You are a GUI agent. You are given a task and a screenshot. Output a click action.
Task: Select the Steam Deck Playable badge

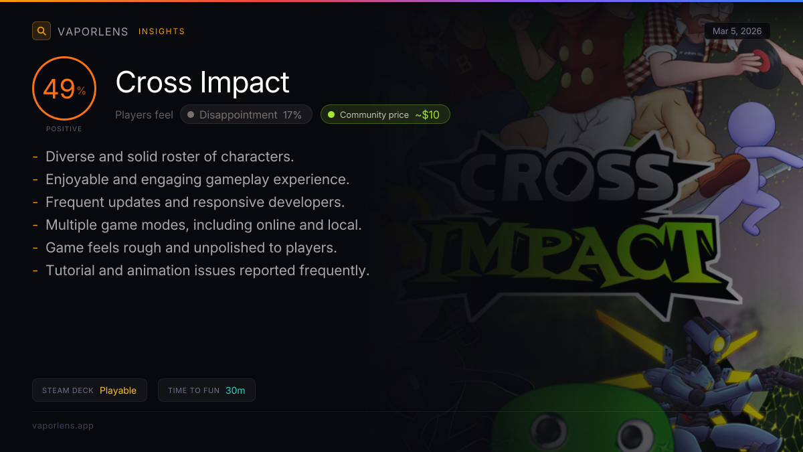[x=89, y=390]
